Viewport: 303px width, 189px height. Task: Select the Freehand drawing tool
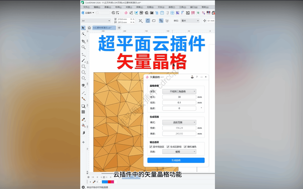click(83, 55)
